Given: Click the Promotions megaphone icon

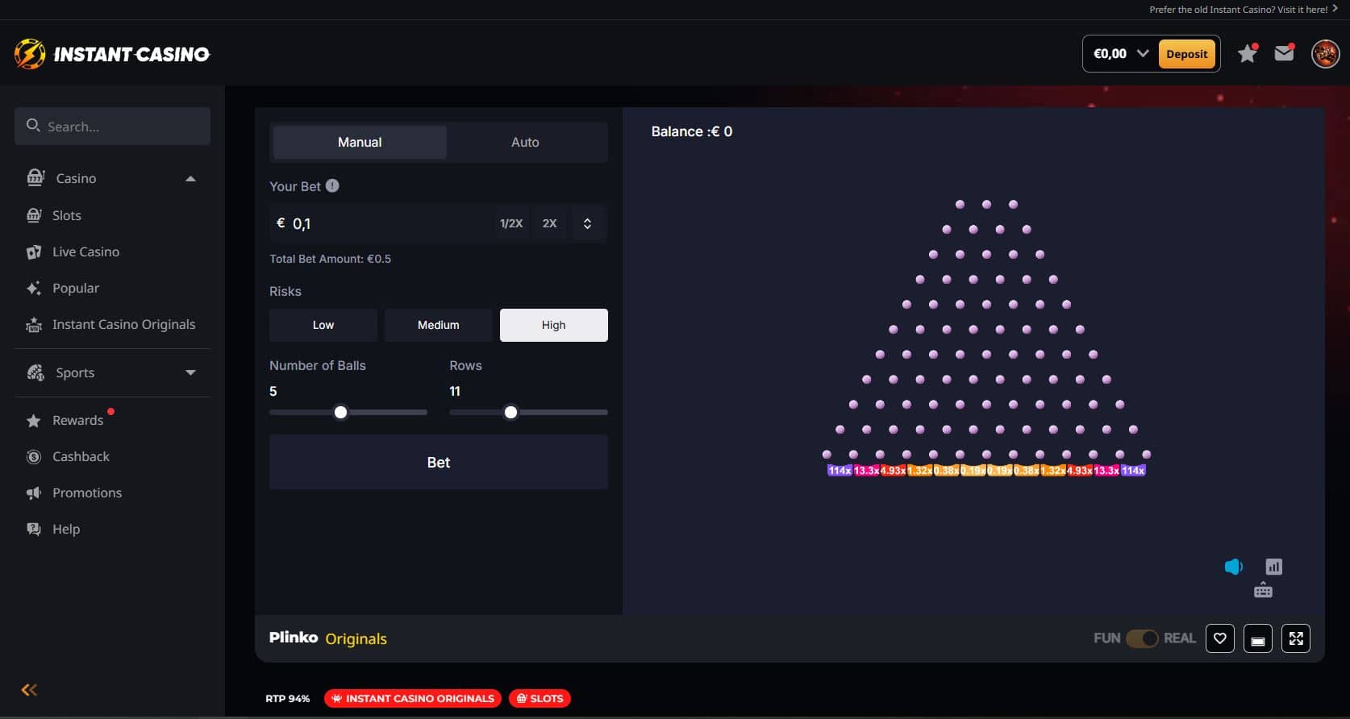Looking at the screenshot, I should pos(34,493).
